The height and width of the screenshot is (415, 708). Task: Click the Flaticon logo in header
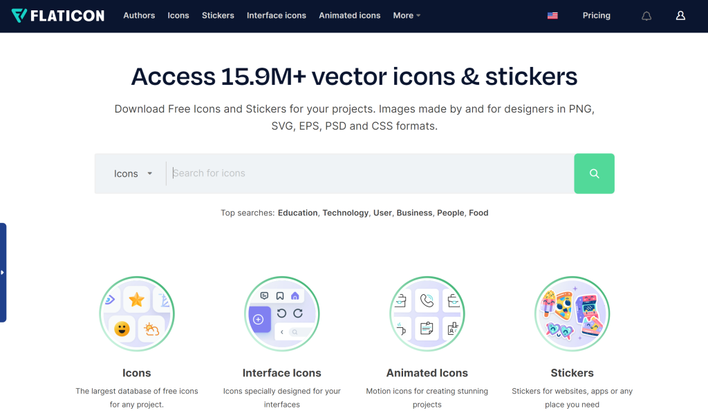point(58,15)
